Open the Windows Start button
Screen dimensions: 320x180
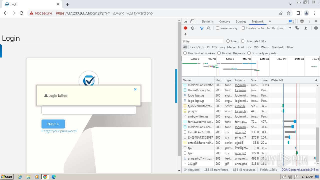[7, 176]
